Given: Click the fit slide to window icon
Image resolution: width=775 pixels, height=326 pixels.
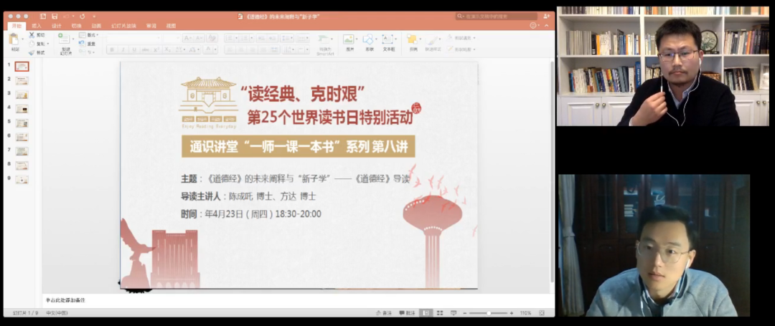Looking at the screenshot, I should 542,313.
